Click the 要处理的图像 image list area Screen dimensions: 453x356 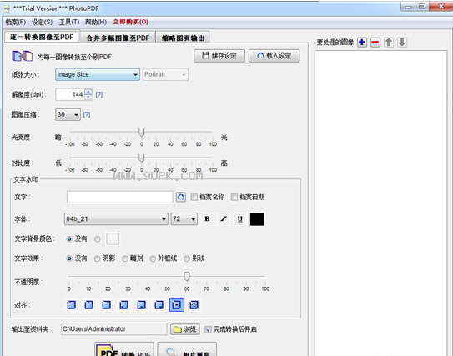380,203
